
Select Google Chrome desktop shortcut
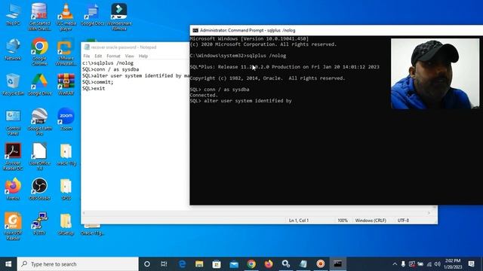tap(39, 52)
